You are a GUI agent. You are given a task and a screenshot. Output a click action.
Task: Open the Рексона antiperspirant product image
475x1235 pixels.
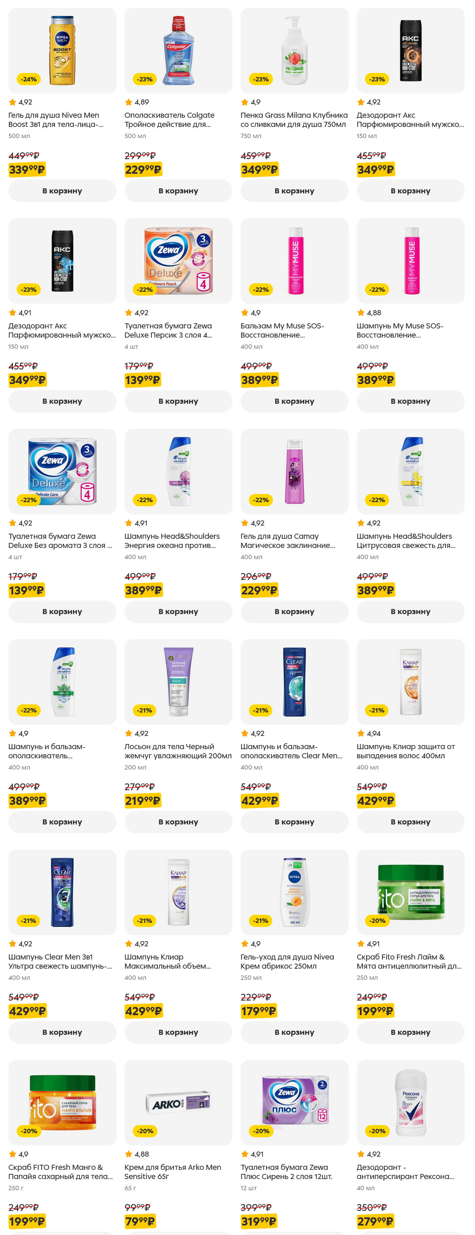point(410,1102)
